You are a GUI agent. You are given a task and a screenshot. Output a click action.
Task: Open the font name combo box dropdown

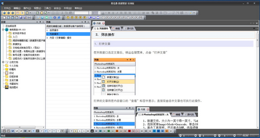(90, 13)
